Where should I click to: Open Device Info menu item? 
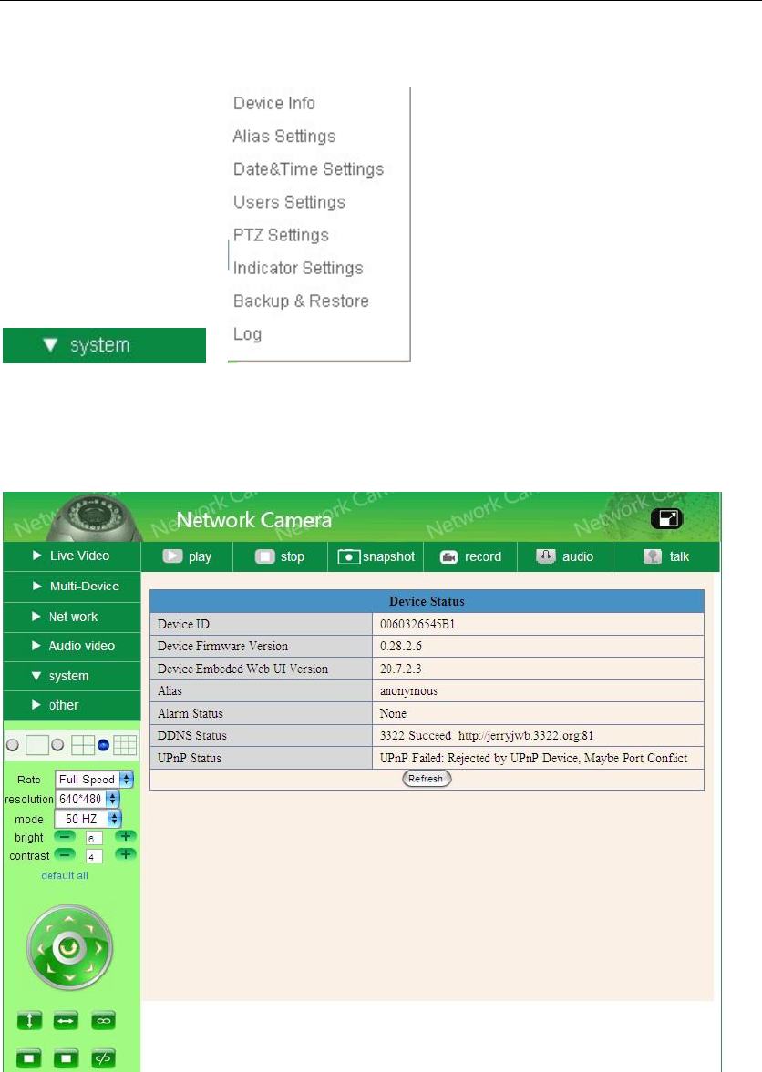[x=274, y=103]
